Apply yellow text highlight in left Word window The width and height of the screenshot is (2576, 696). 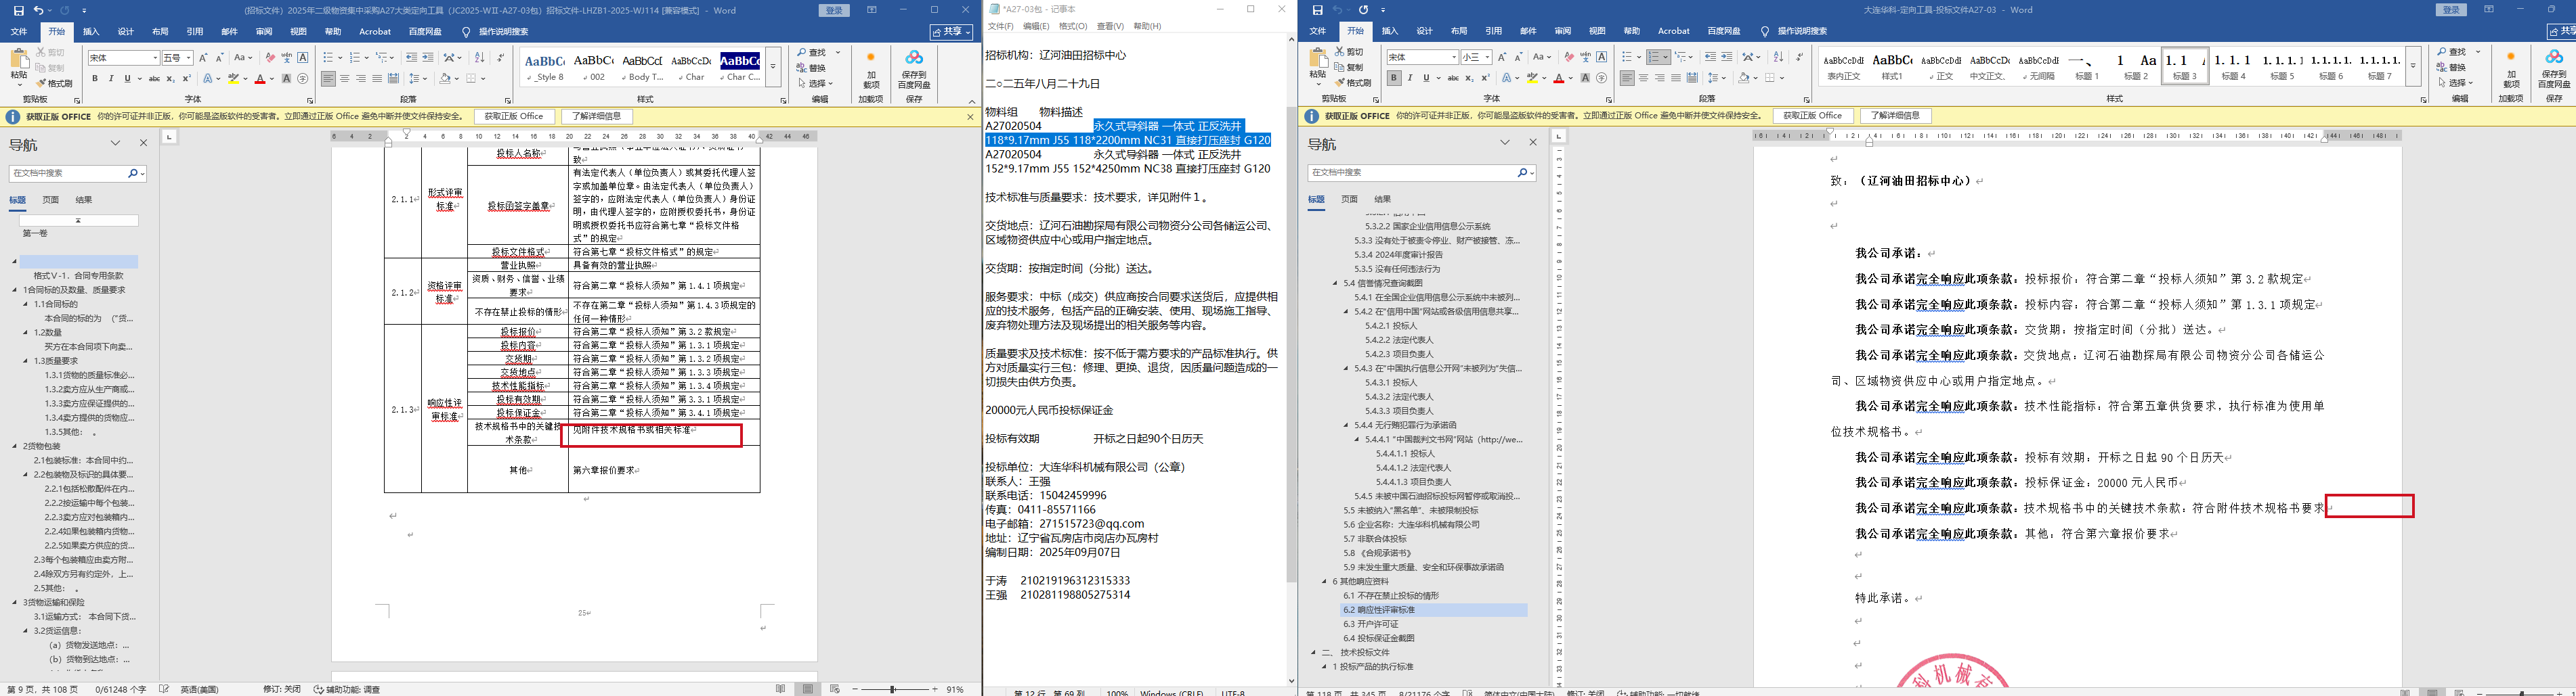click(233, 79)
